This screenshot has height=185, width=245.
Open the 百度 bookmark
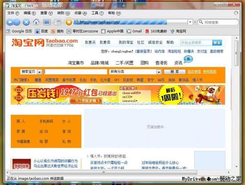[41, 31]
